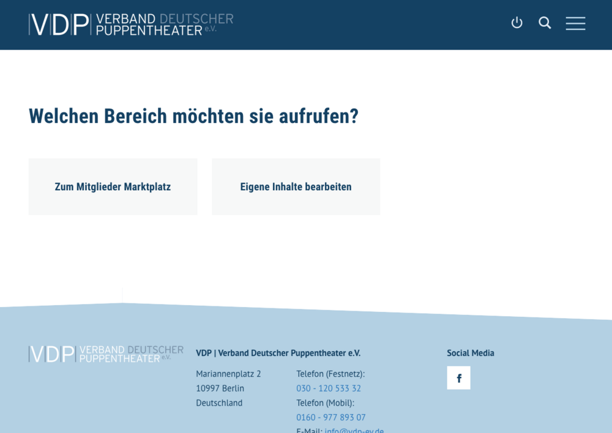612x433 pixels.
Task: Click the "Telefon (Mobil):" label
Action: (x=325, y=403)
